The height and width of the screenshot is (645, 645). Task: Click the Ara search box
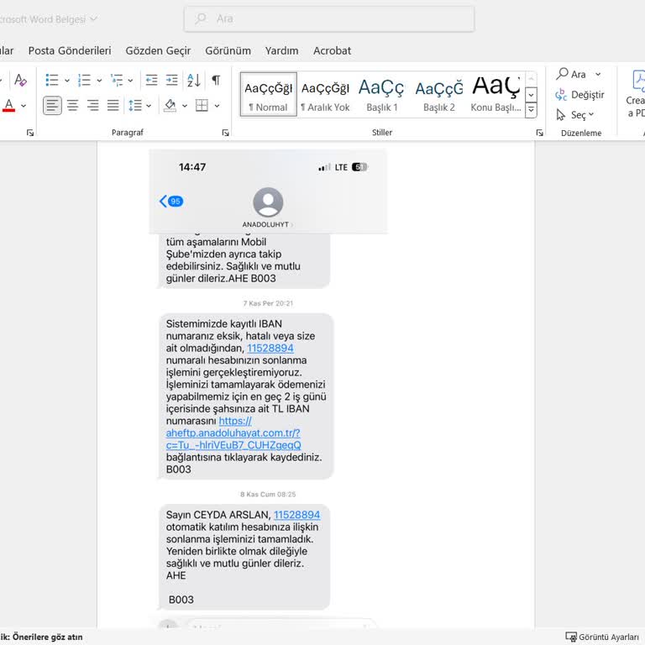(x=329, y=18)
